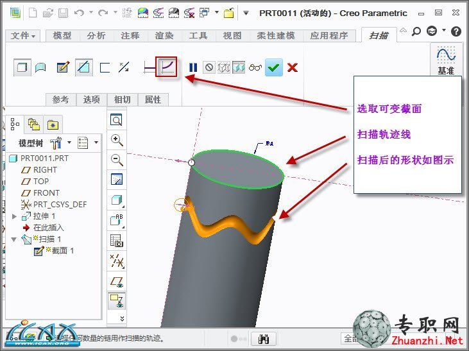Save the model with the floppy icon
The height and width of the screenshot is (351, 469).
(x=63, y=13)
